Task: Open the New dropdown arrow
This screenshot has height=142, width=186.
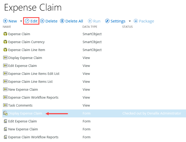Action: (21, 21)
